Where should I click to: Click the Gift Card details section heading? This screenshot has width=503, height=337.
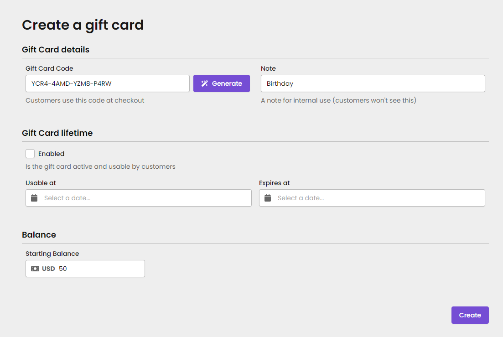click(56, 49)
